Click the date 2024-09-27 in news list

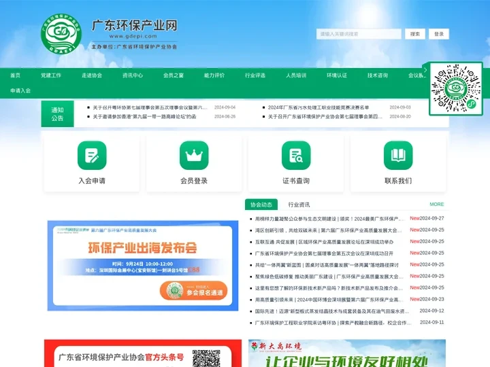[431, 218]
